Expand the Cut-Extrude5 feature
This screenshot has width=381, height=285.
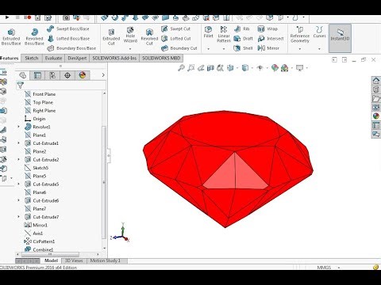18,184
